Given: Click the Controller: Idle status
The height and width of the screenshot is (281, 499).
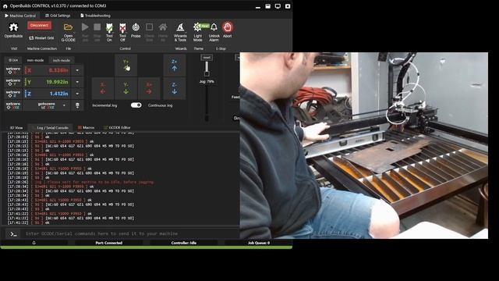Looking at the screenshot, I should [x=184, y=243].
